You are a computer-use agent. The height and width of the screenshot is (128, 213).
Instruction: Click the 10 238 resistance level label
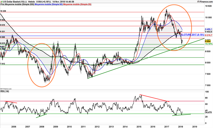pyautogui.click(x=3, y=11)
